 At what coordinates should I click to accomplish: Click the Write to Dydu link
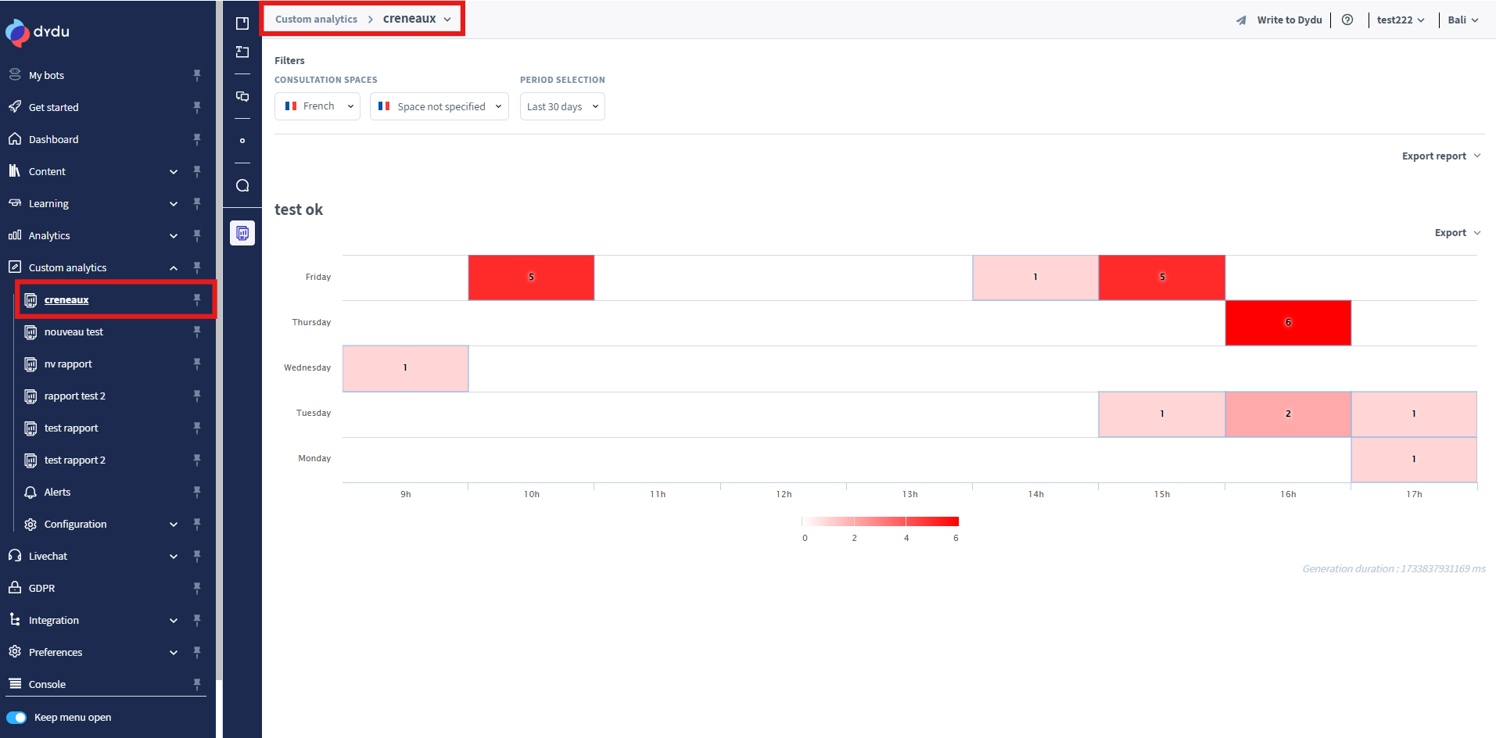(x=1288, y=20)
